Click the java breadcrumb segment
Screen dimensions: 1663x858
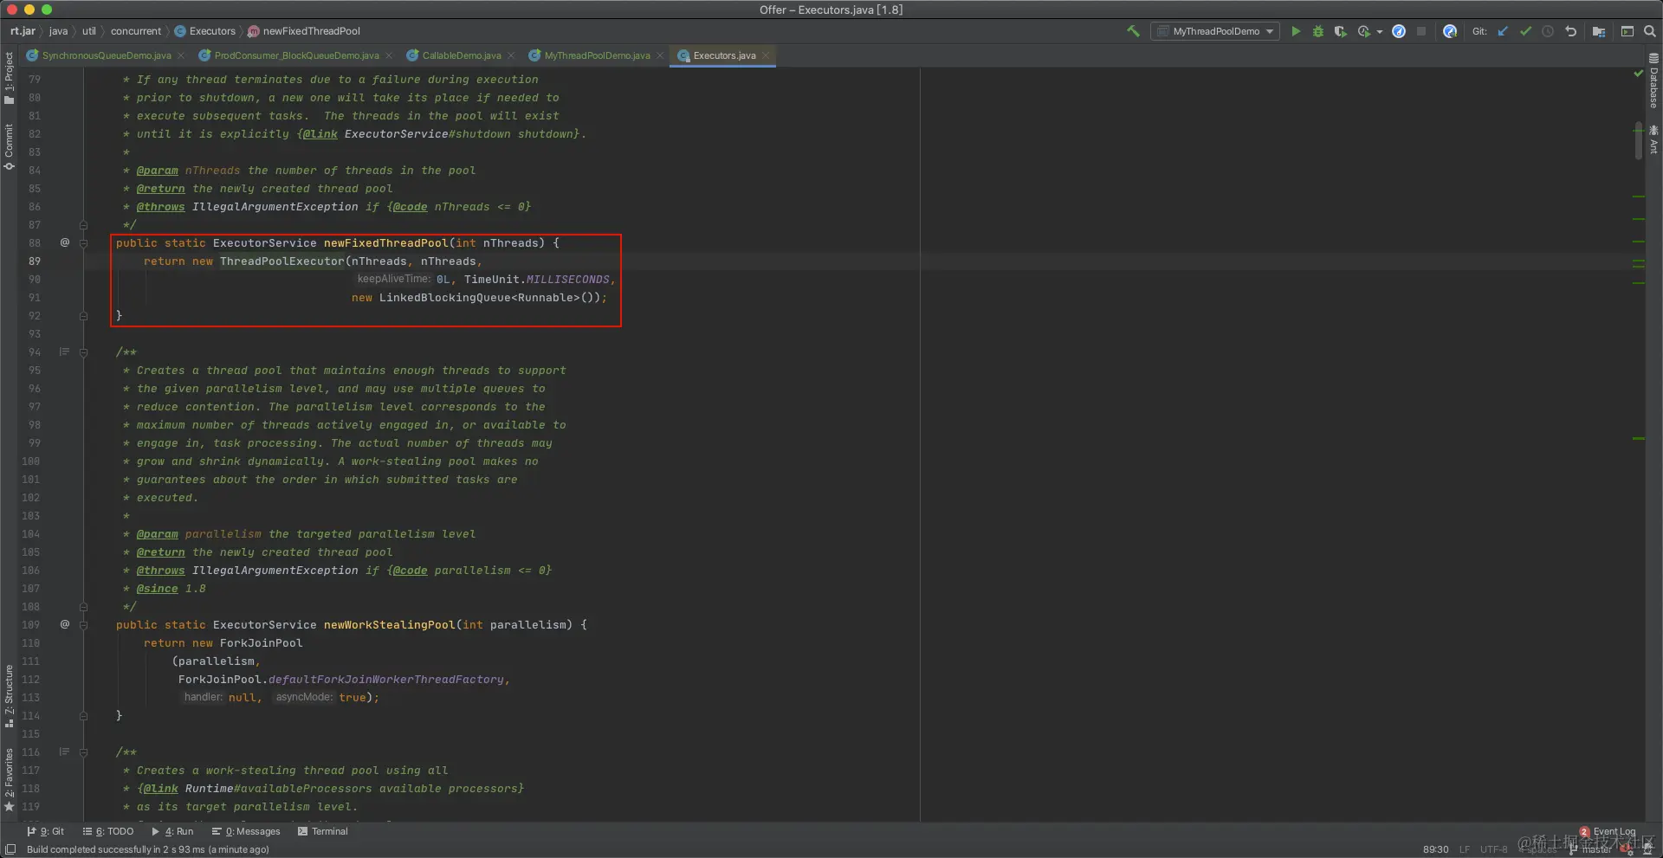click(58, 31)
